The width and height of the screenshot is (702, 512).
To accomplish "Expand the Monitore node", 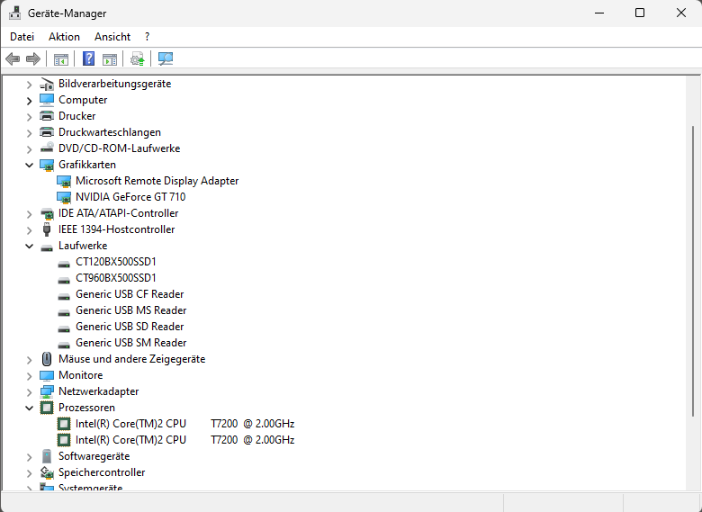I will pos(29,376).
